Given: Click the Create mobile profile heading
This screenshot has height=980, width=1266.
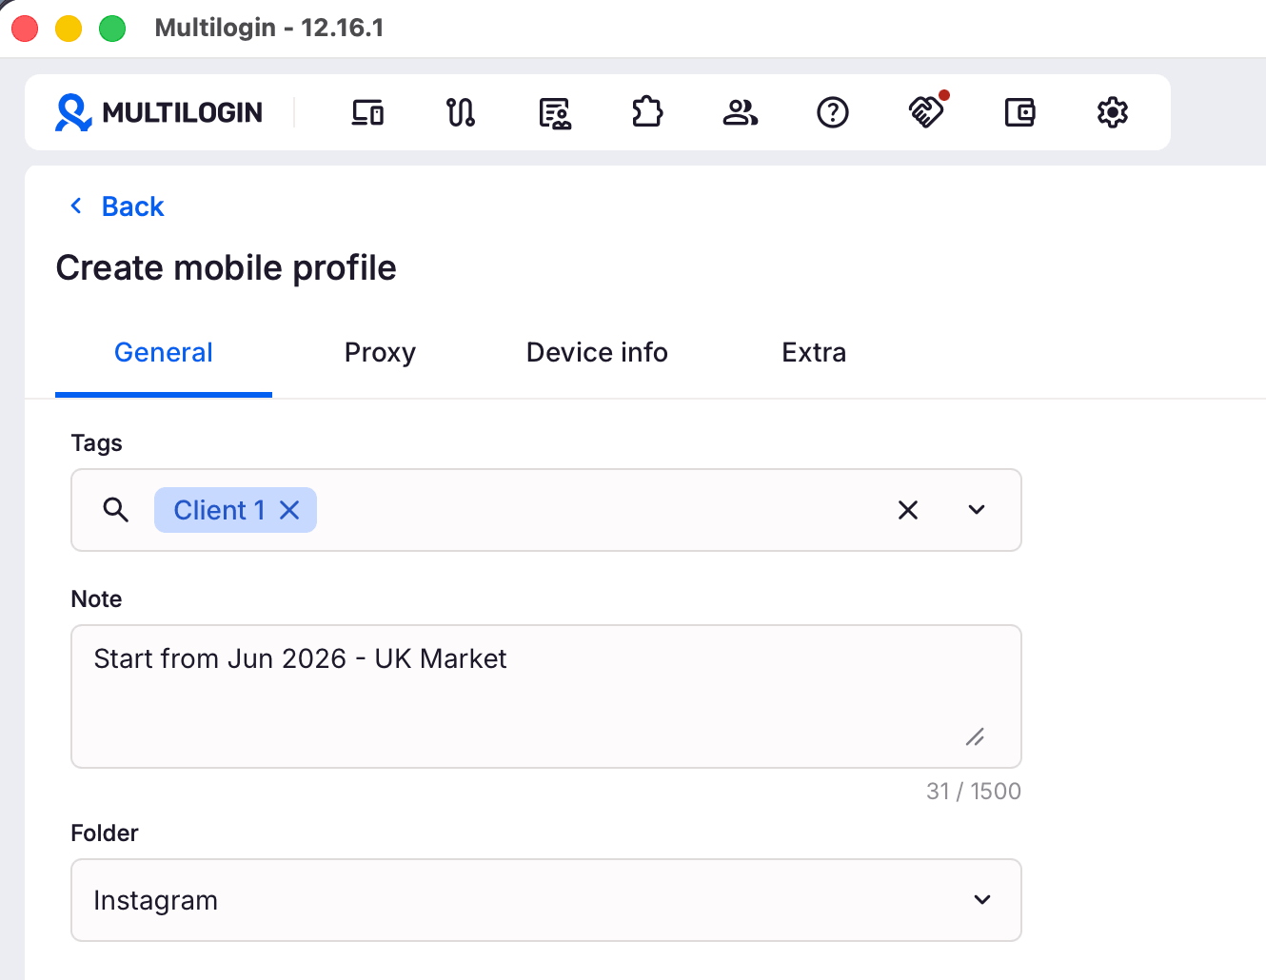Looking at the screenshot, I should (227, 267).
